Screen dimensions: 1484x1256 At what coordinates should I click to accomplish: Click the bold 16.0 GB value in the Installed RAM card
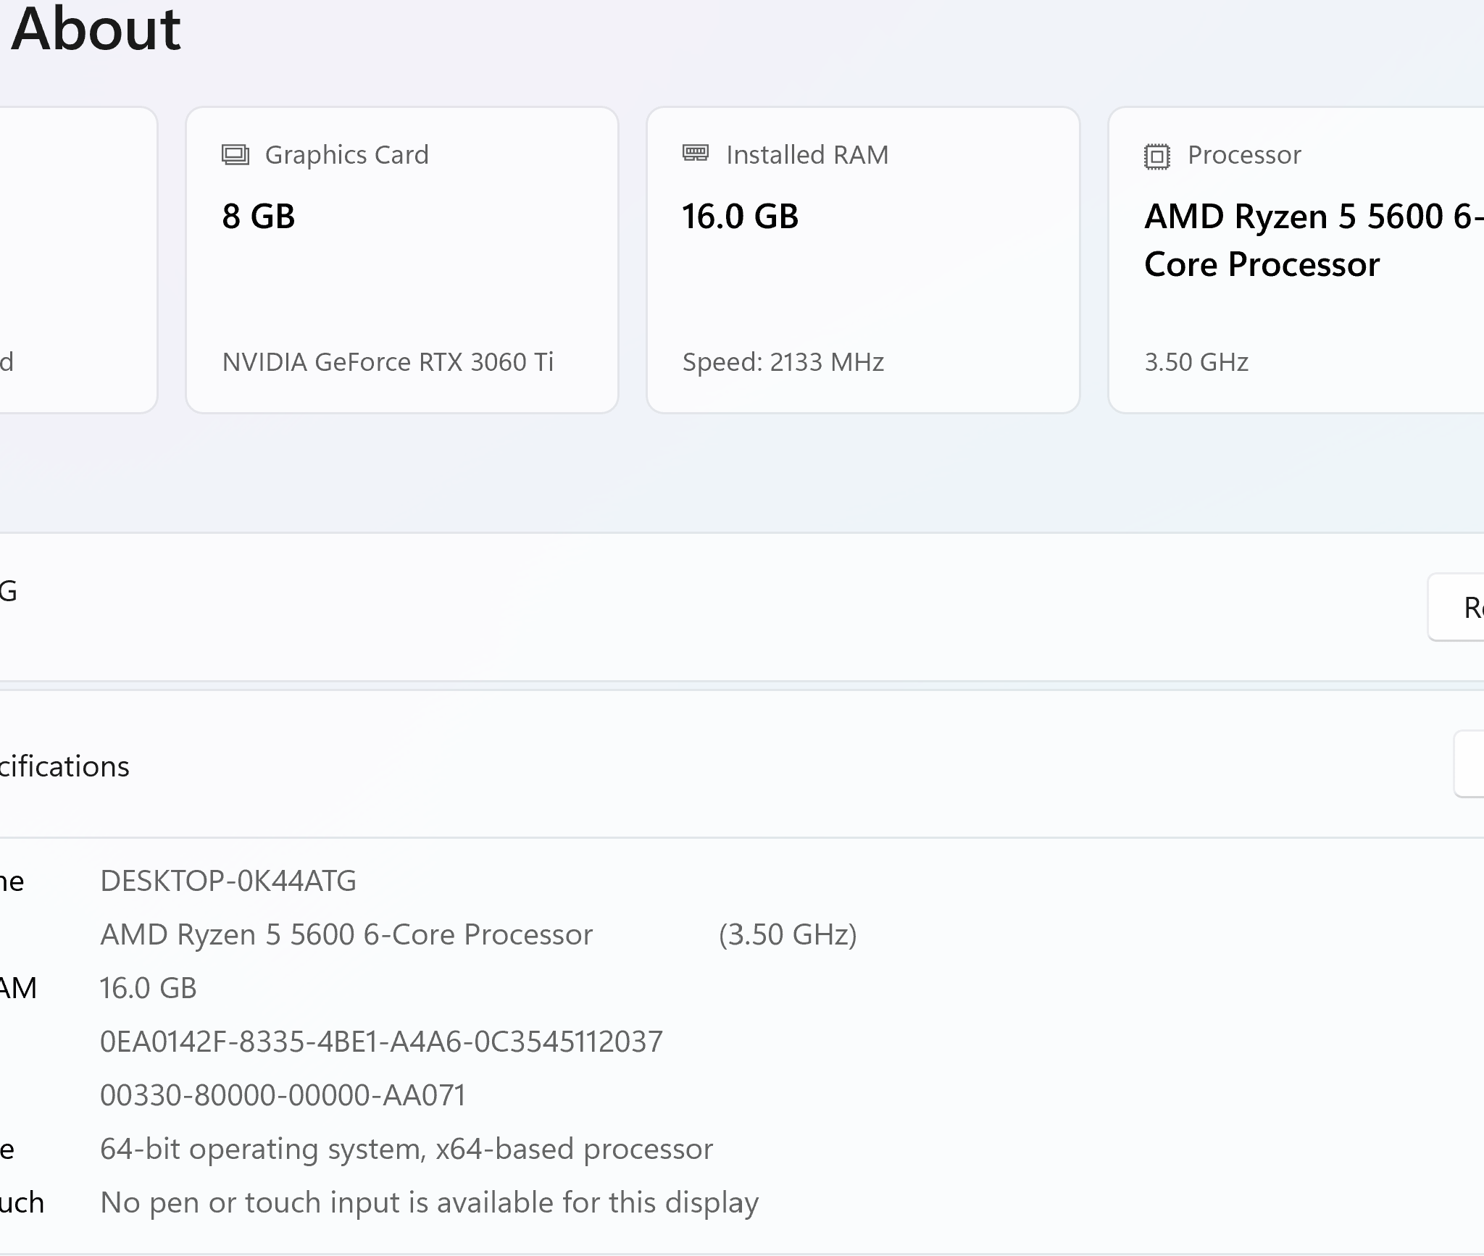pyautogui.click(x=740, y=217)
